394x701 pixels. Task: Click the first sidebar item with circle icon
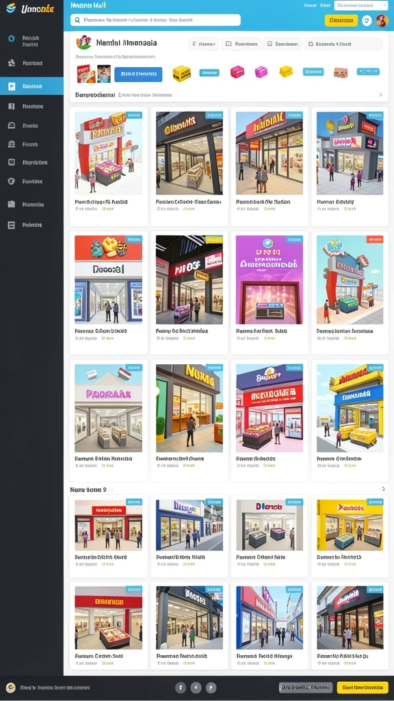pyautogui.click(x=31, y=41)
